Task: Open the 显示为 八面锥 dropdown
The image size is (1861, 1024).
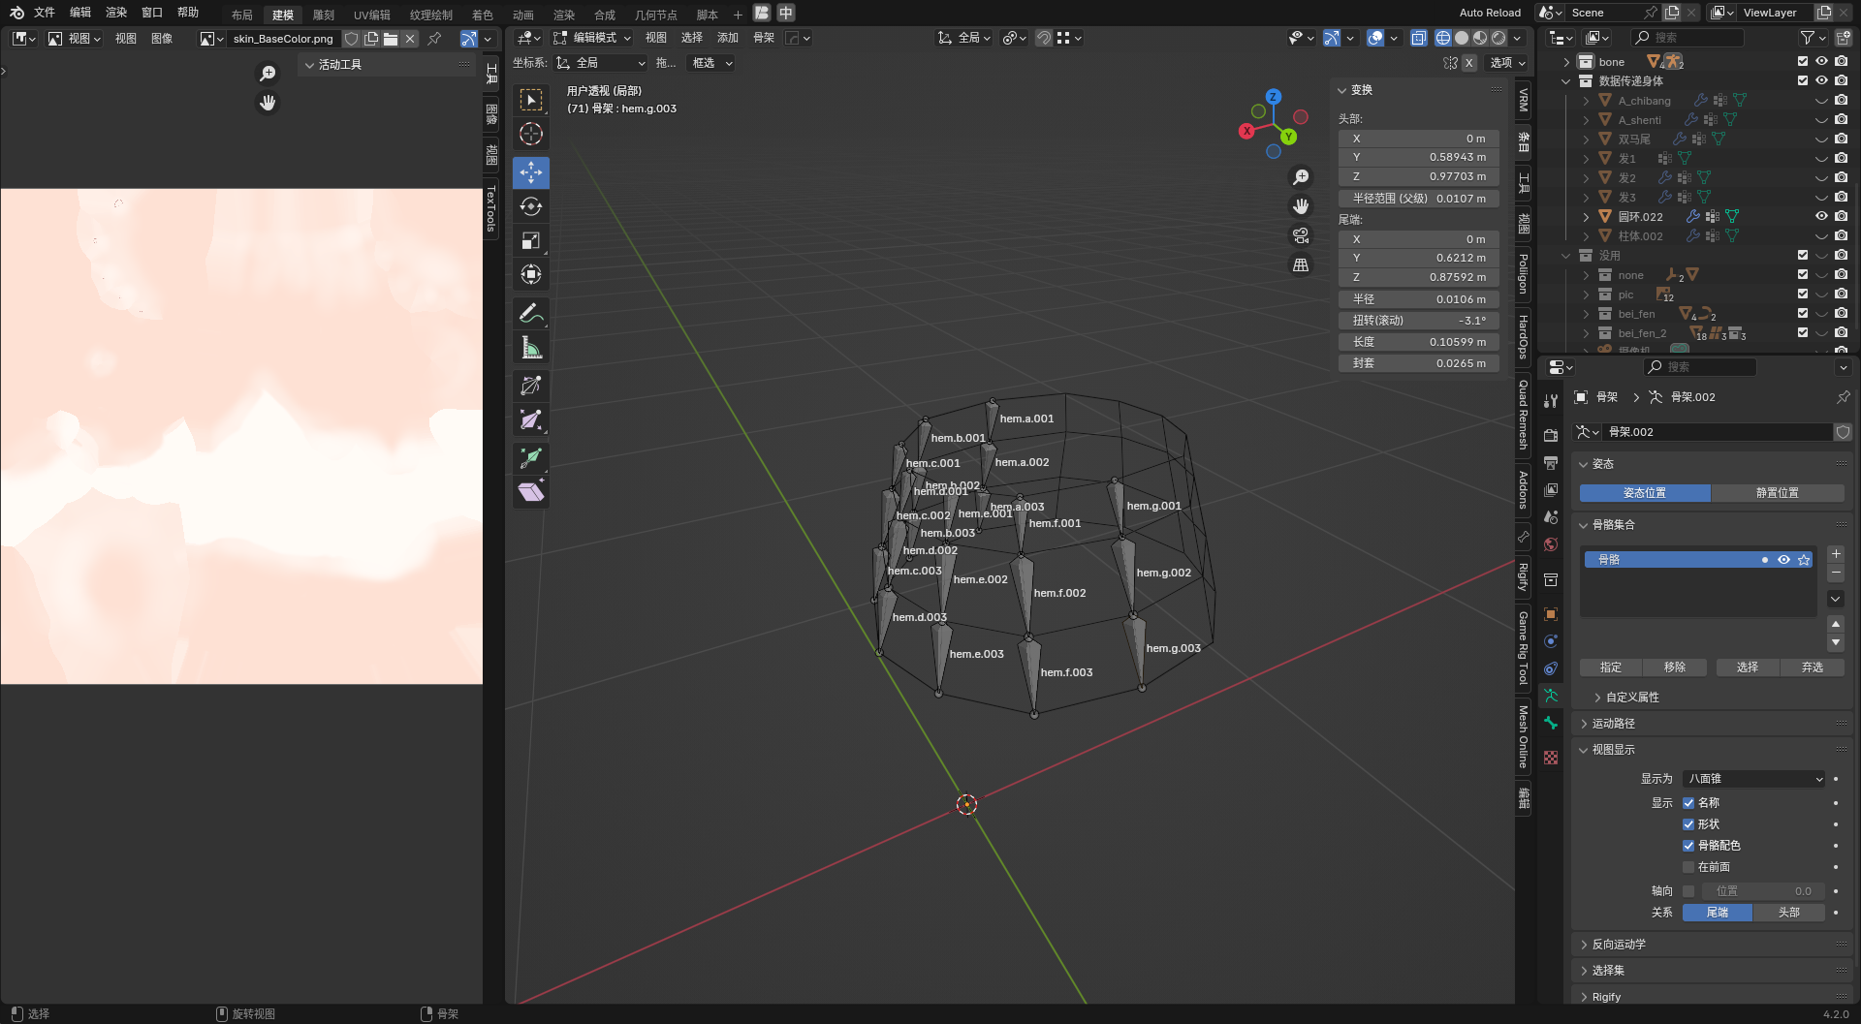Action: pos(1754,779)
